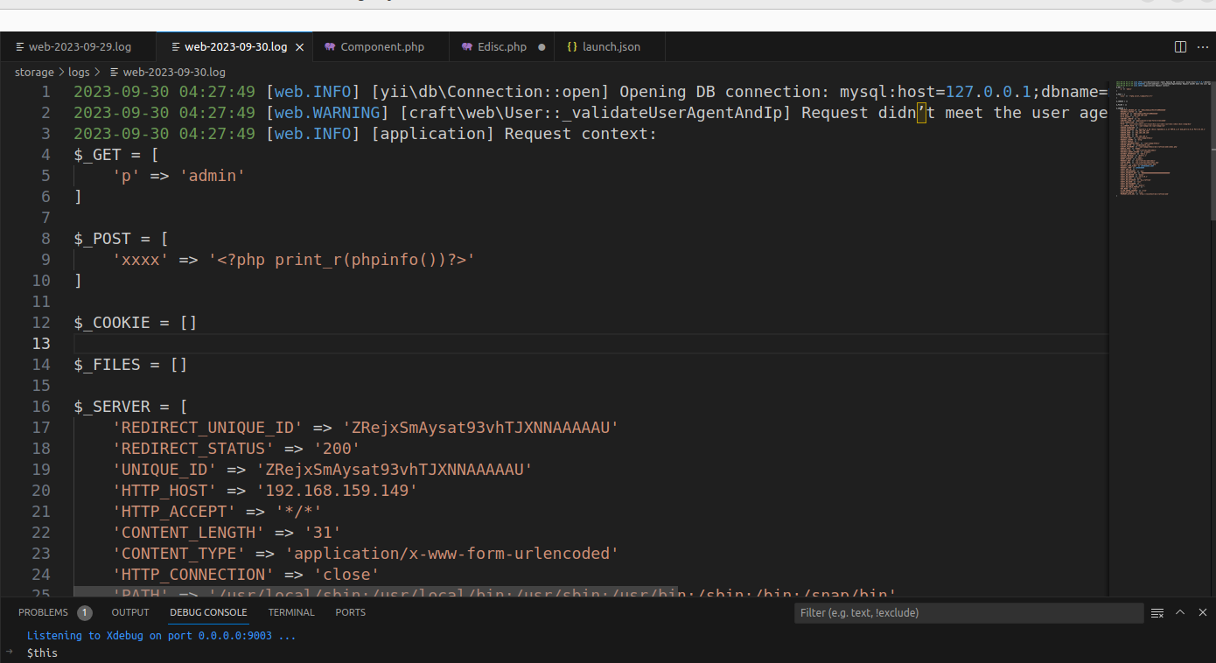Switch to the Component.php tab
The width and height of the screenshot is (1216, 663).
pyautogui.click(x=381, y=47)
